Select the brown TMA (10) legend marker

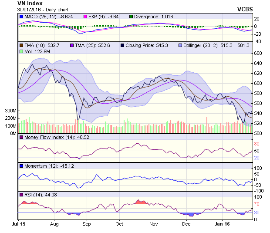[21, 45]
